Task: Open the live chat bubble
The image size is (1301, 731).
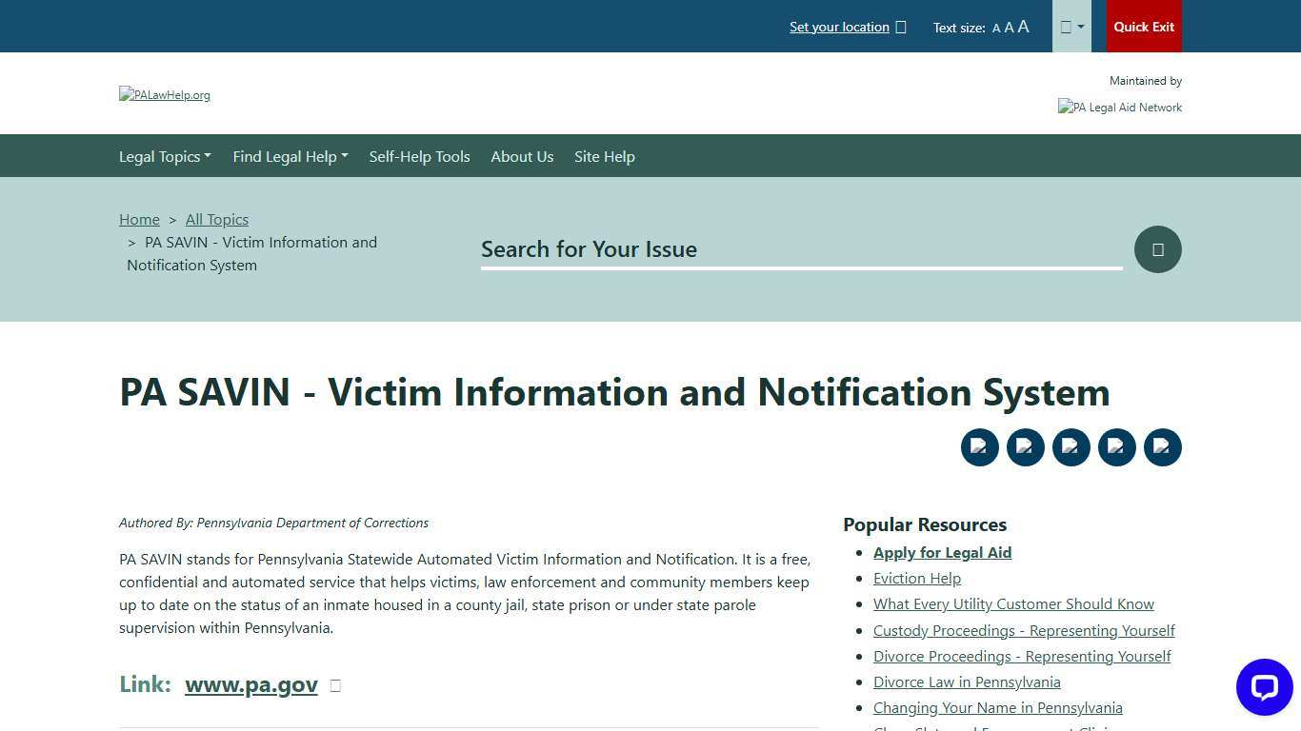Action: click(x=1264, y=687)
